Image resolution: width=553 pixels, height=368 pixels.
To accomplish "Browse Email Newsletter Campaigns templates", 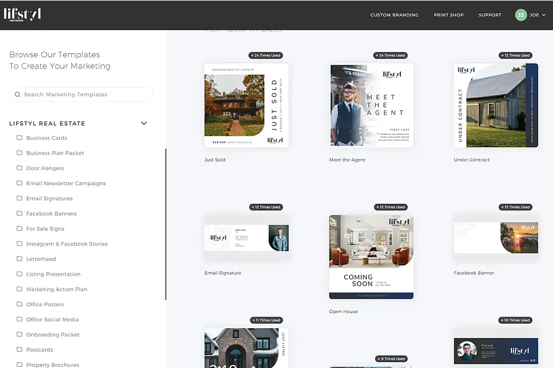I will [x=66, y=183].
